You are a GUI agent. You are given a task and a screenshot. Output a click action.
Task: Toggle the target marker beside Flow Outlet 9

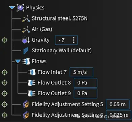5,93
